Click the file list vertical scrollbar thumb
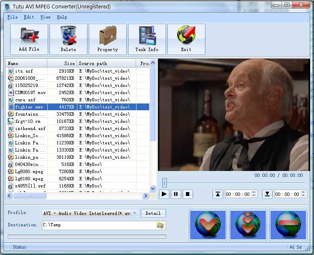The height and width of the screenshot is (255, 314). click(153, 103)
